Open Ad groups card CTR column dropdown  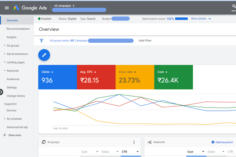point(137,152)
